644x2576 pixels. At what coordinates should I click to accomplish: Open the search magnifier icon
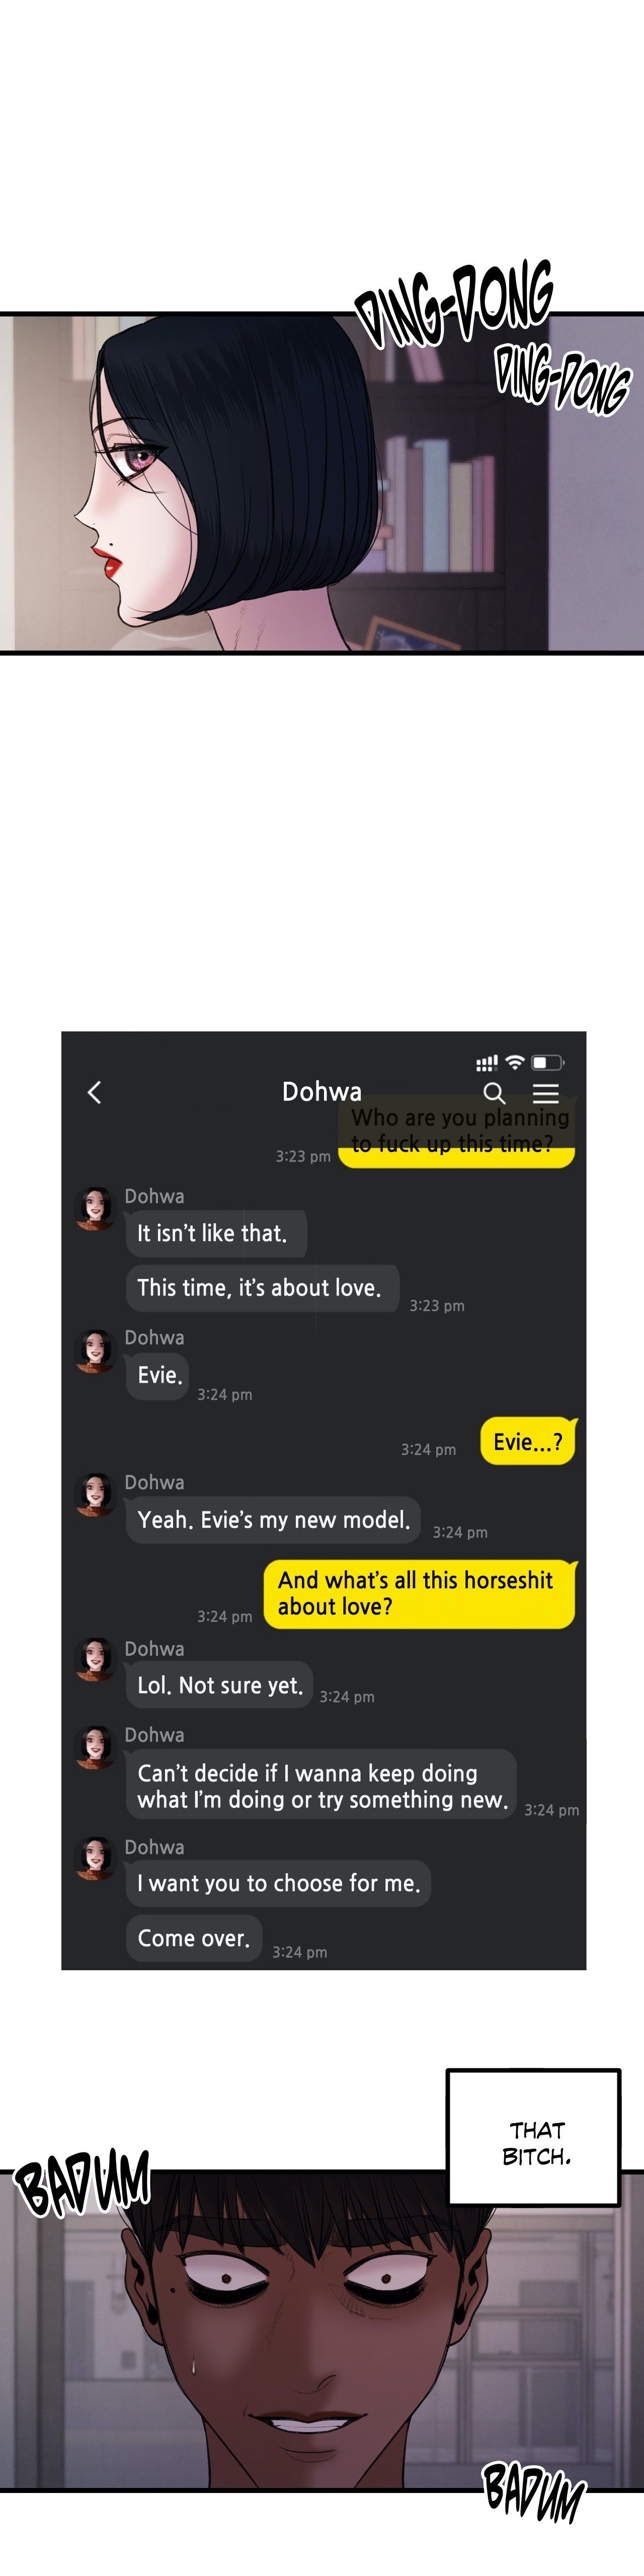[x=494, y=1093]
